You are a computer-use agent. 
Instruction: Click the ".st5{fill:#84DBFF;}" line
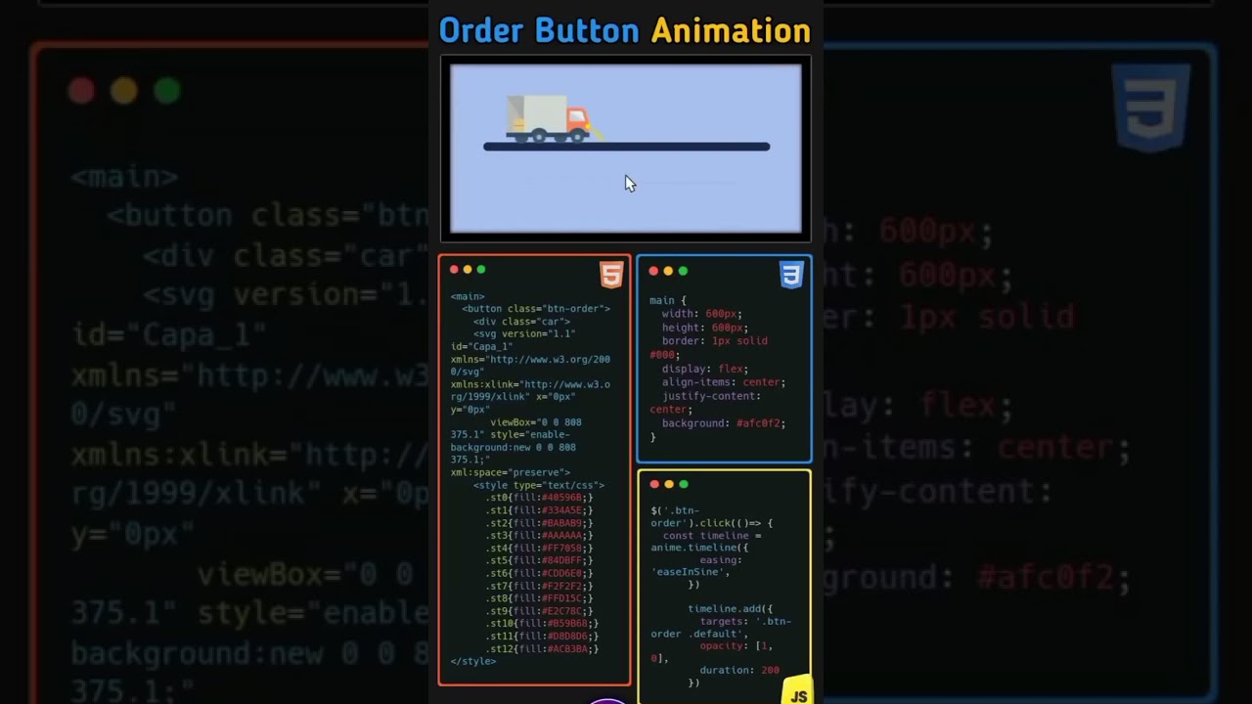pos(539,561)
